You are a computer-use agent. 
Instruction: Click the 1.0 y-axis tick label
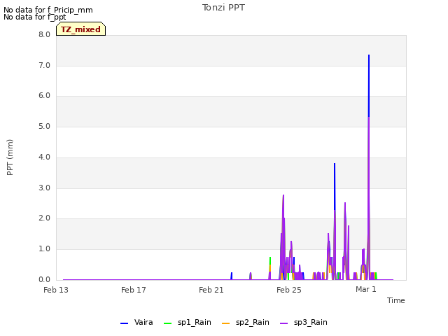pyautogui.click(x=44, y=249)
